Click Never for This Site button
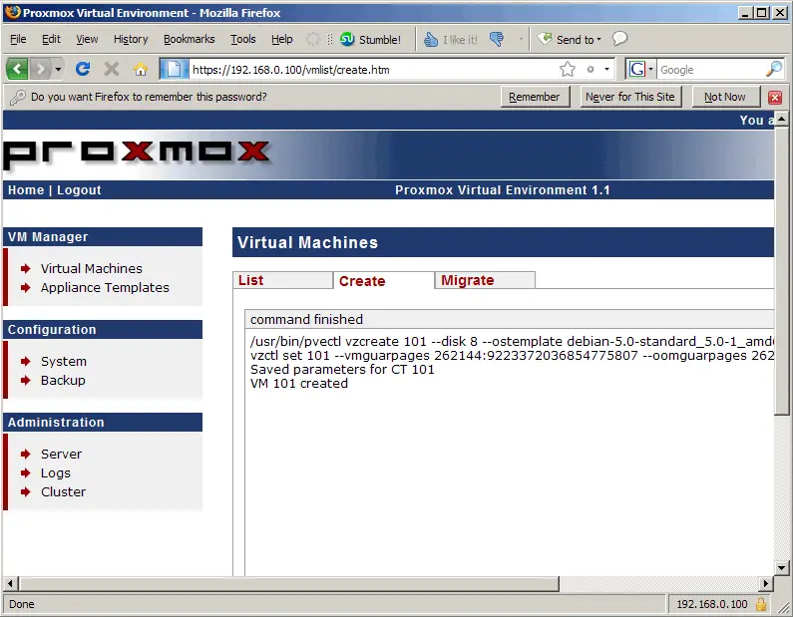The image size is (793, 617). click(630, 97)
